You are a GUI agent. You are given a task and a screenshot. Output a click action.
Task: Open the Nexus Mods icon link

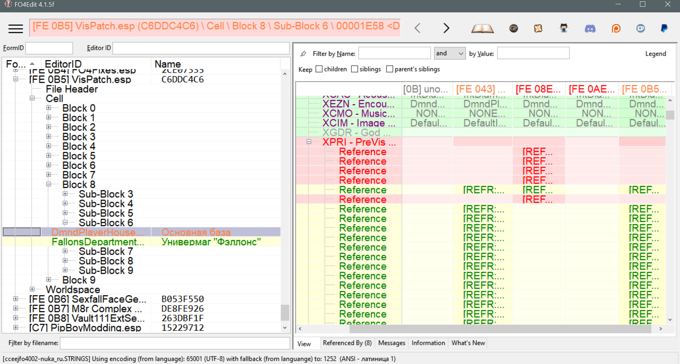pyautogui.click(x=538, y=28)
